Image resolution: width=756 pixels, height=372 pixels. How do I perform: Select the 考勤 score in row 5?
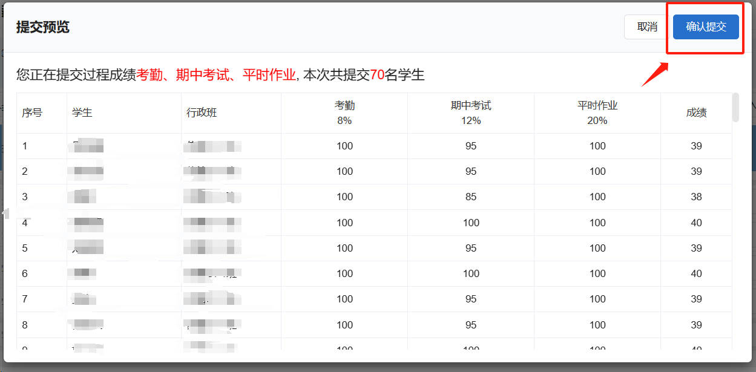344,248
